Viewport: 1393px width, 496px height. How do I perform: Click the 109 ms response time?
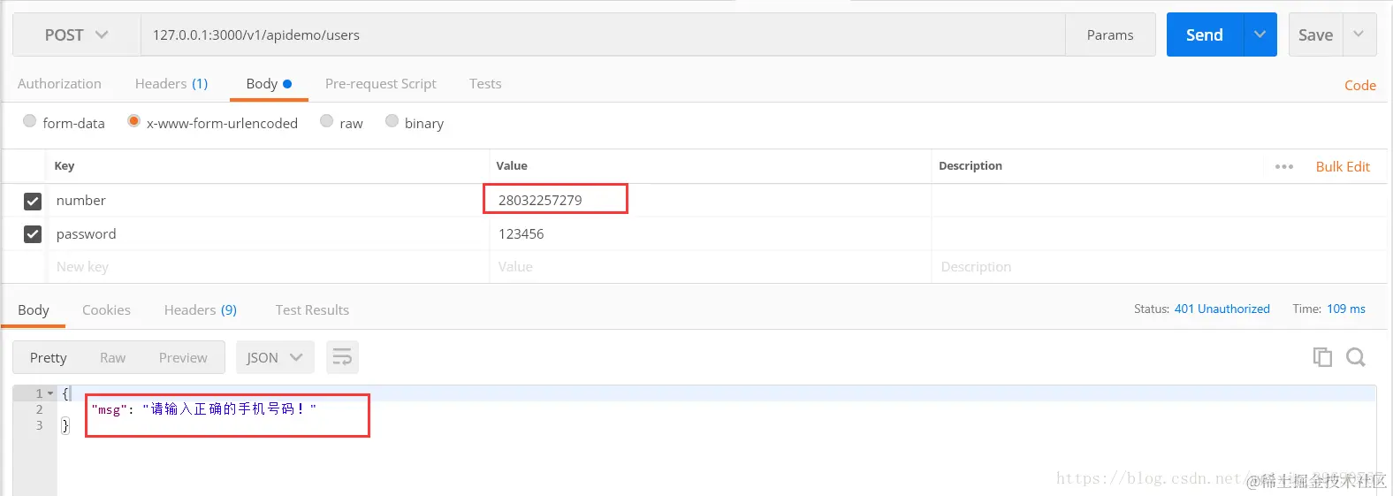(1345, 309)
